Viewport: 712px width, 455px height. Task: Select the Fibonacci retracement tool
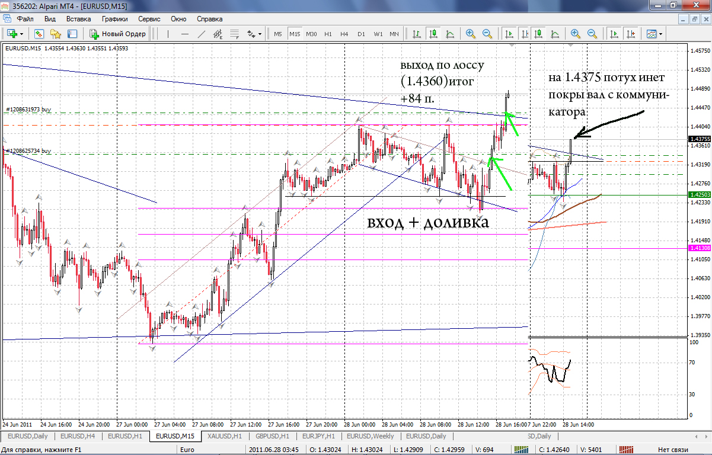coord(234,34)
